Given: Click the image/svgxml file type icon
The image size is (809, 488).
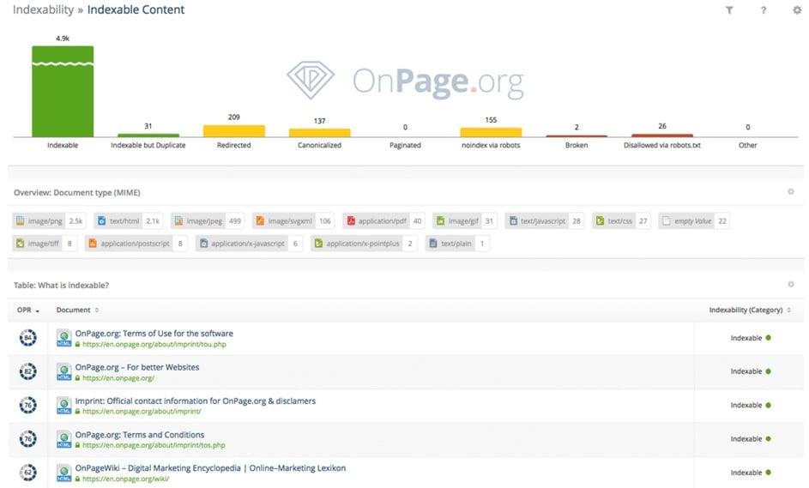Looking at the screenshot, I should [x=260, y=220].
